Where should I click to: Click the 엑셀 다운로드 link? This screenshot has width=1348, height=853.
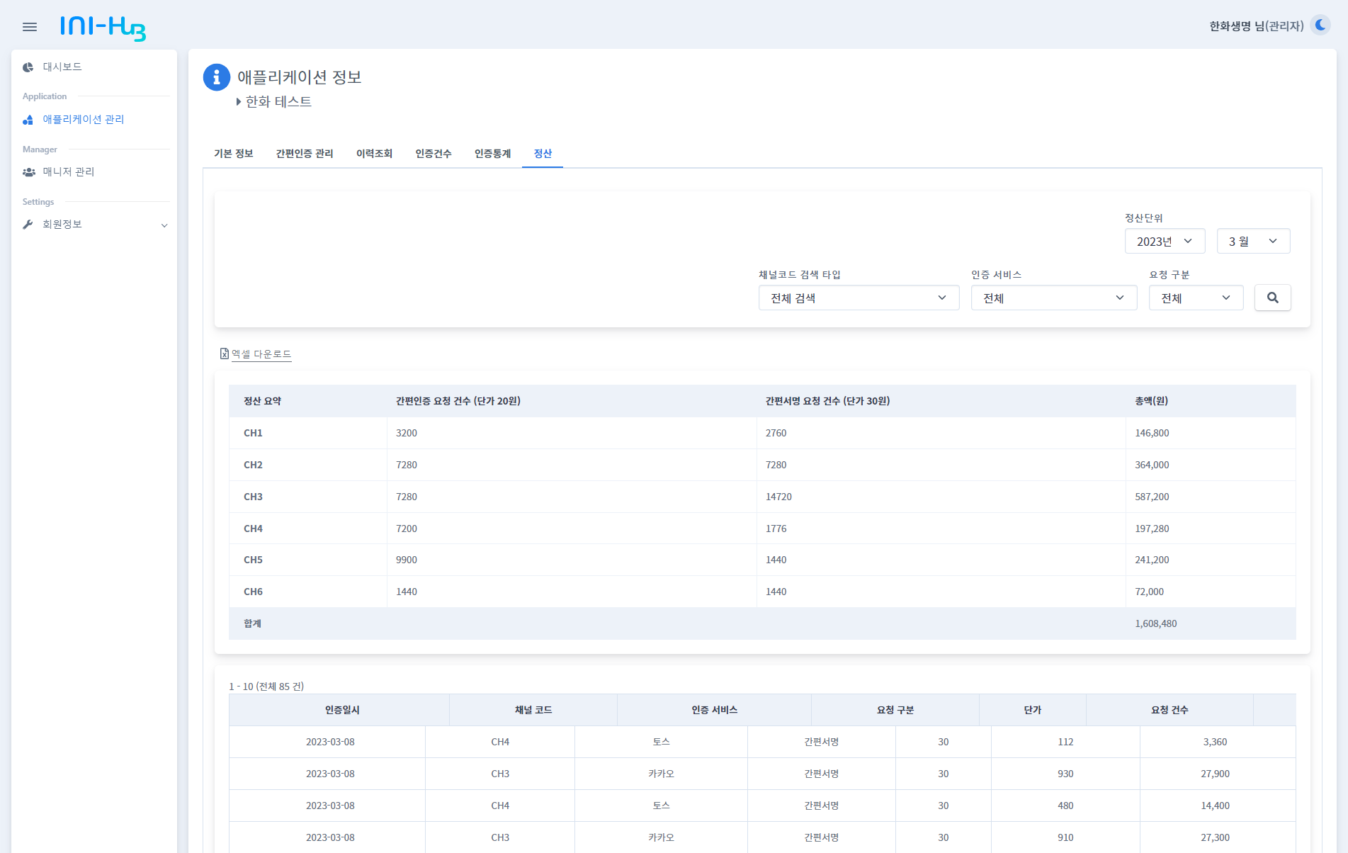[x=261, y=354]
